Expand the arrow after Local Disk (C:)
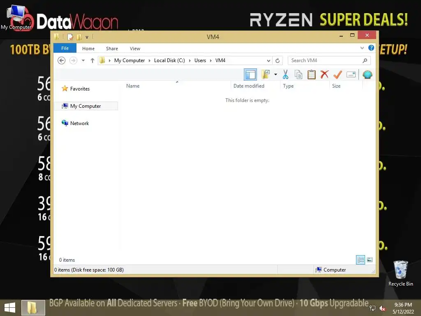This screenshot has height=316, width=421. [190, 60]
